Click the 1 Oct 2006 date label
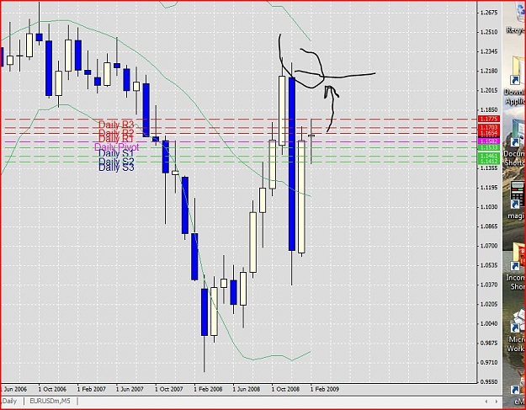 point(52,389)
